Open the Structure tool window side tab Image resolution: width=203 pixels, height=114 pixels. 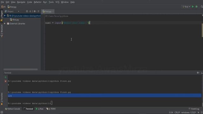(x=2, y=31)
